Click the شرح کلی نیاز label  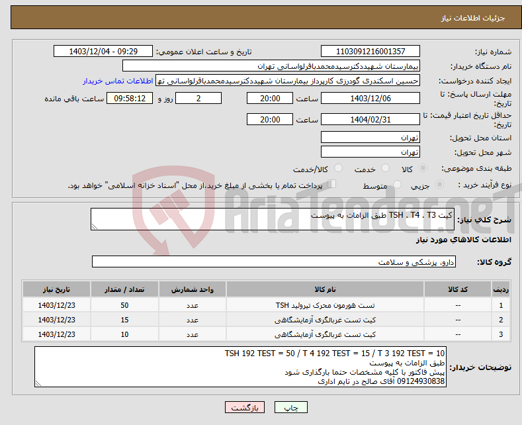(x=484, y=220)
